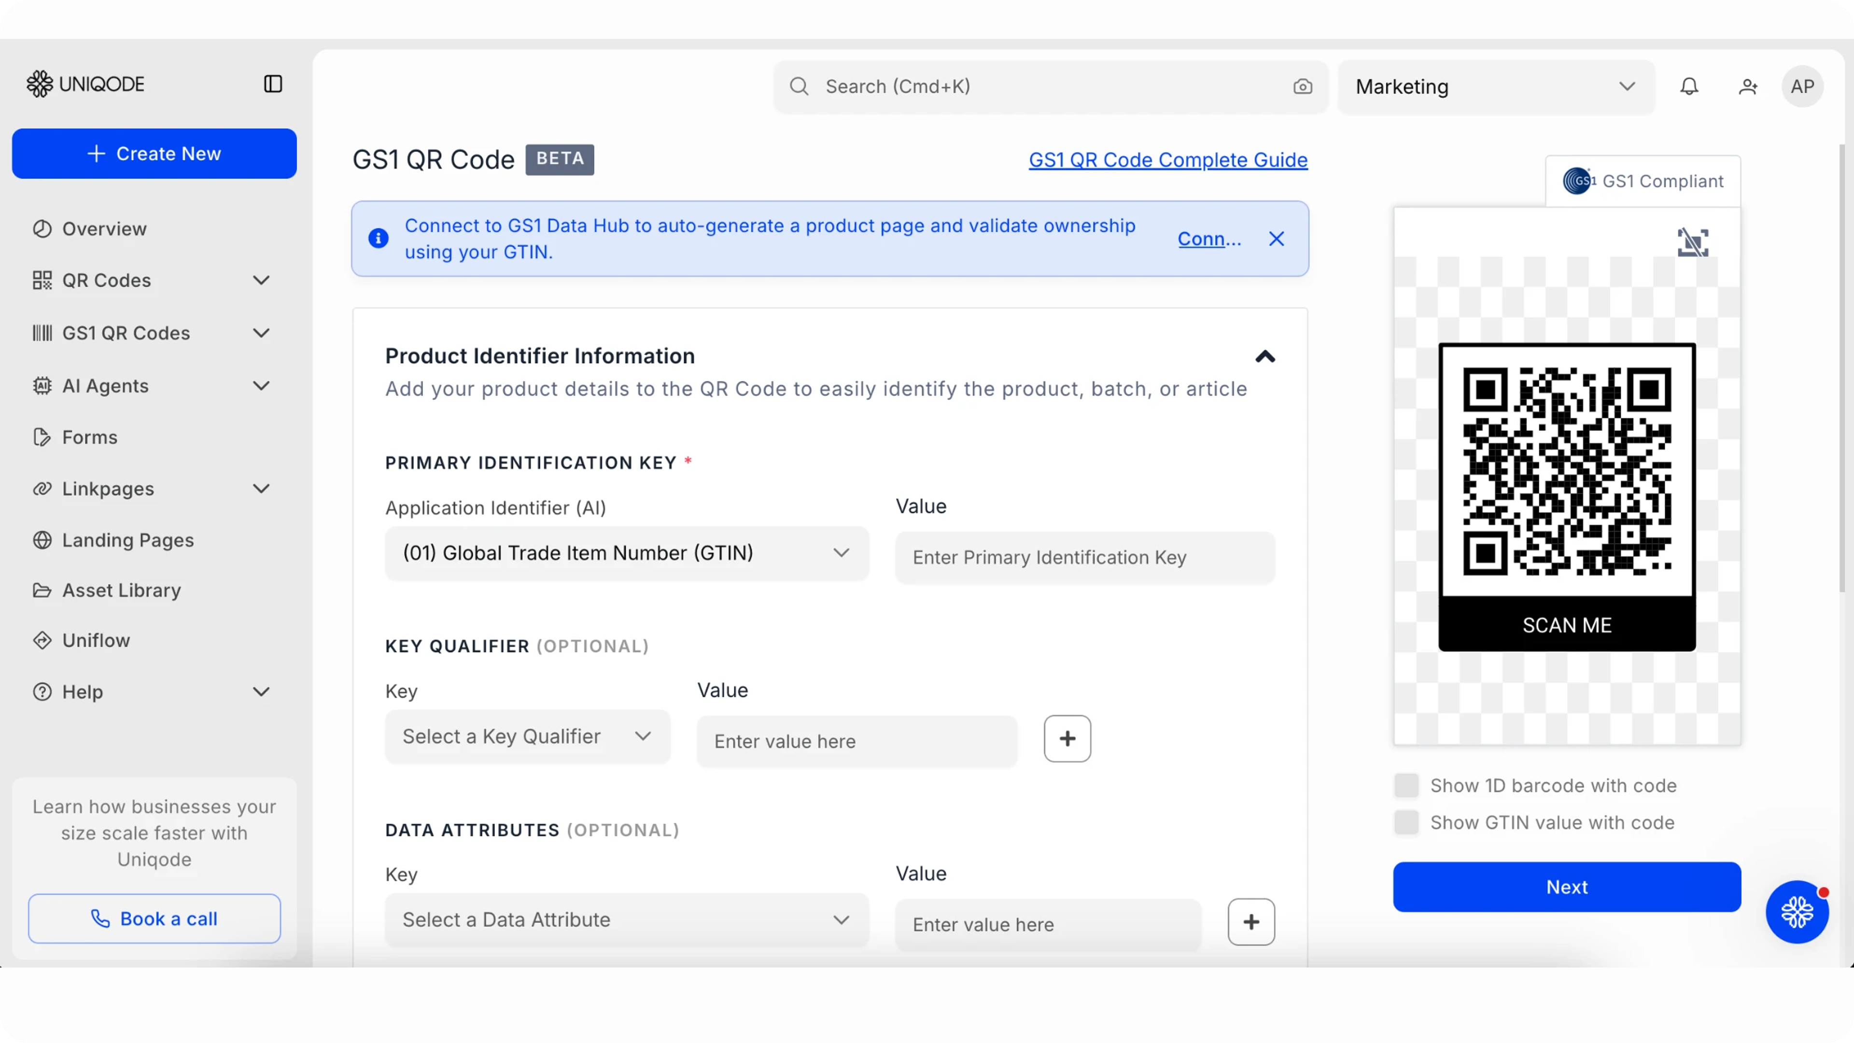Click the Overview sidebar icon
Viewport: 1854px width, 1043px height.
pyautogui.click(x=42, y=229)
